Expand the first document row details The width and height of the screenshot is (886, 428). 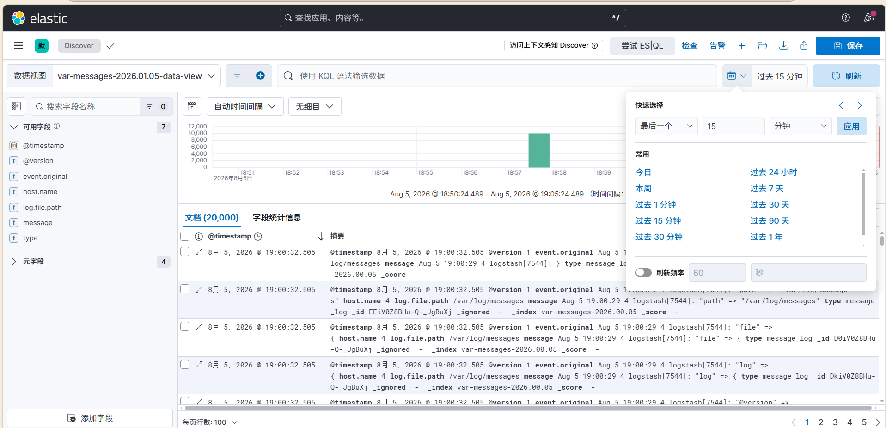tap(199, 252)
